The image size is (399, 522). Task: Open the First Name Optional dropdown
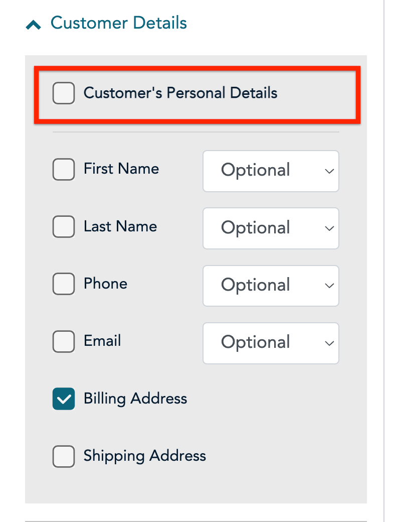270,171
